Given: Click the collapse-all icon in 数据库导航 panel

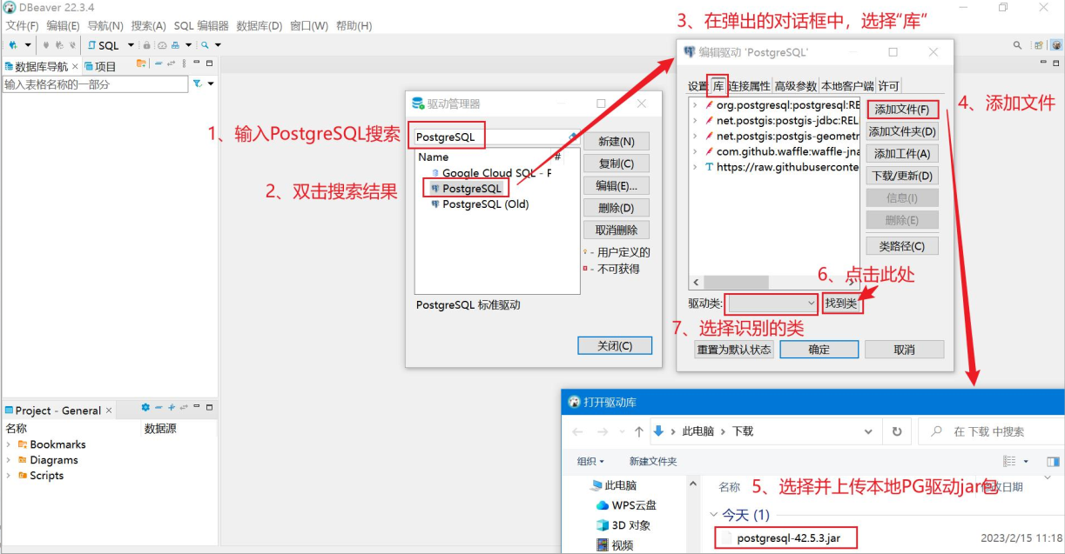Looking at the screenshot, I should pyautogui.click(x=158, y=63).
